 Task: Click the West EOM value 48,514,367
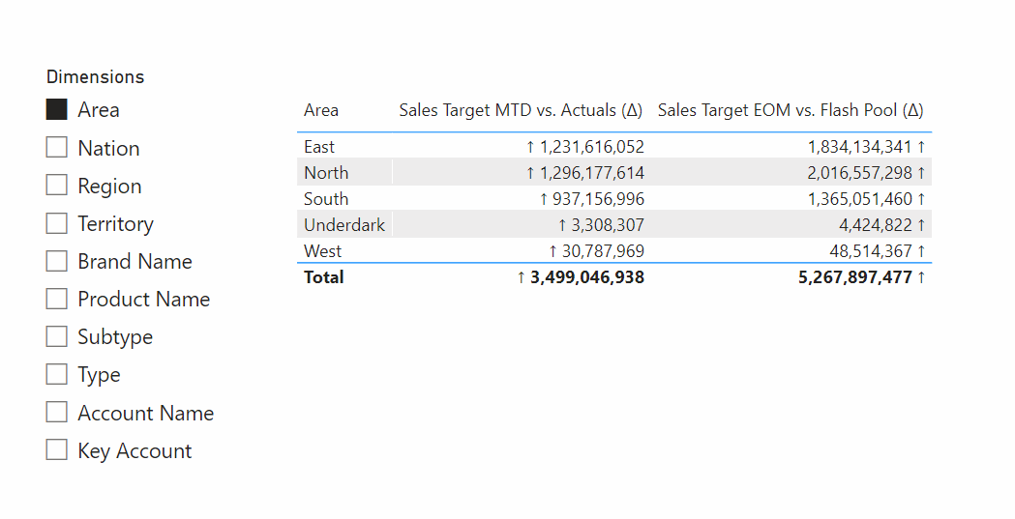pyautogui.click(x=871, y=250)
